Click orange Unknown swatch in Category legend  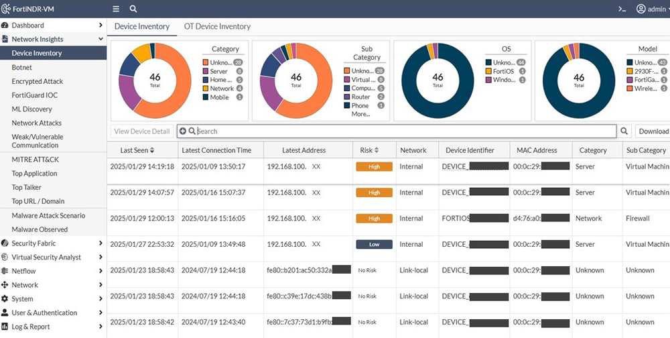click(x=205, y=62)
